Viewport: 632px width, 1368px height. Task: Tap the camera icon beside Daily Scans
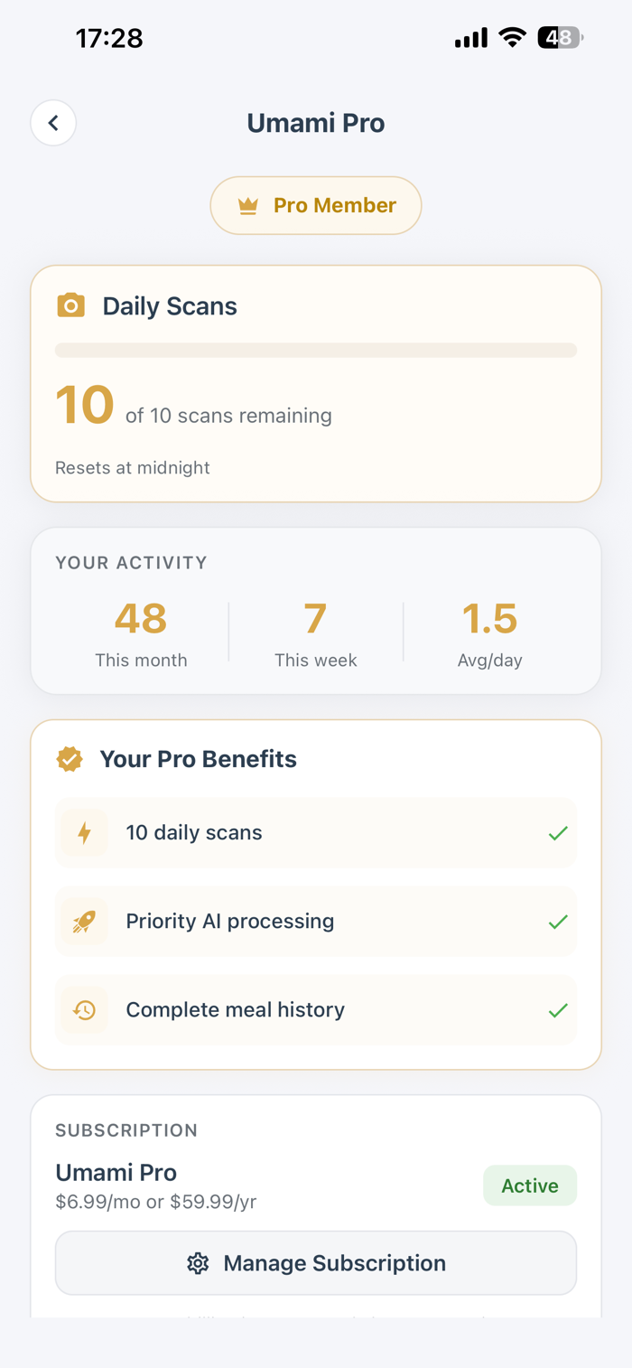tap(71, 305)
